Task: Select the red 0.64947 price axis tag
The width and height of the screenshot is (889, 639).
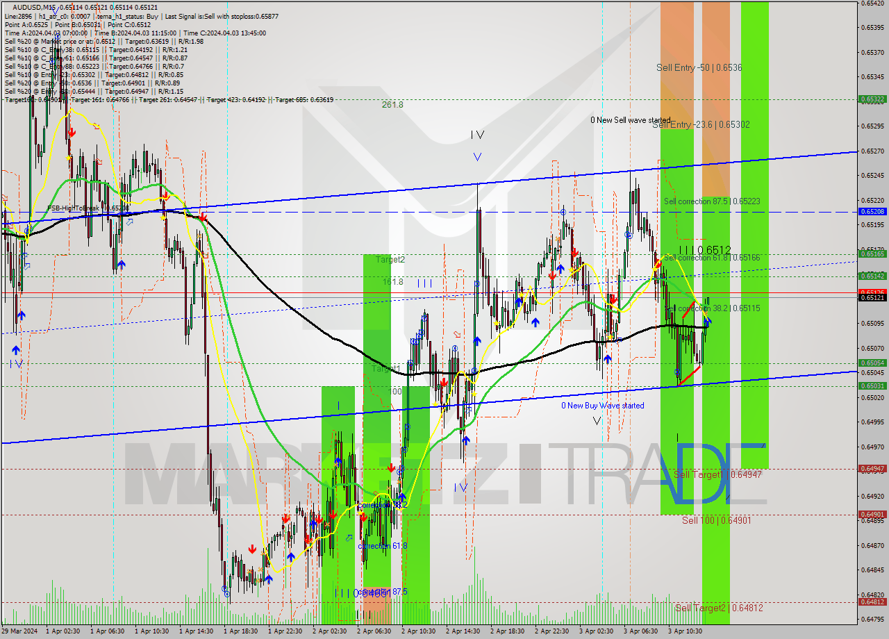Action: tap(872, 469)
